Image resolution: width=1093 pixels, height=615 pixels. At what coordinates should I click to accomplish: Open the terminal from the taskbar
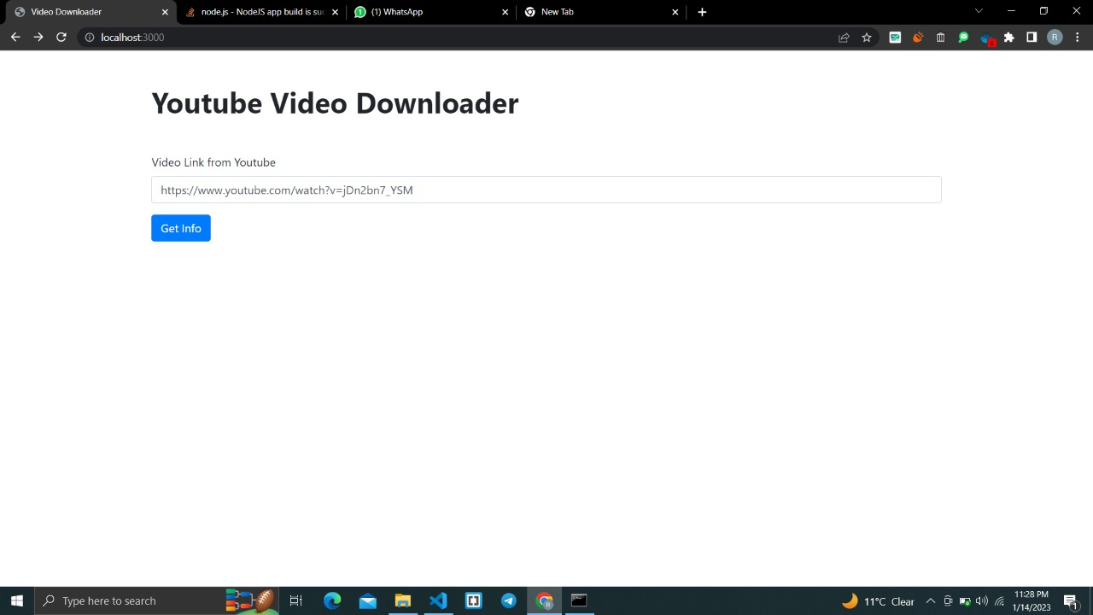pyautogui.click(x=579, y=600)
